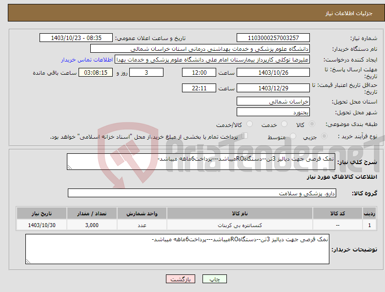
Task: Click the remaining days field showing 3
Action: tap(146, 72)
